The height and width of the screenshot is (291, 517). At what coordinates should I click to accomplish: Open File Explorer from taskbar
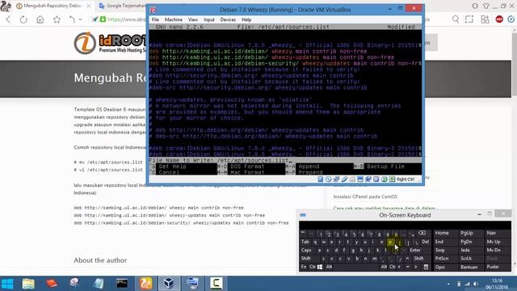pos(28,284)
